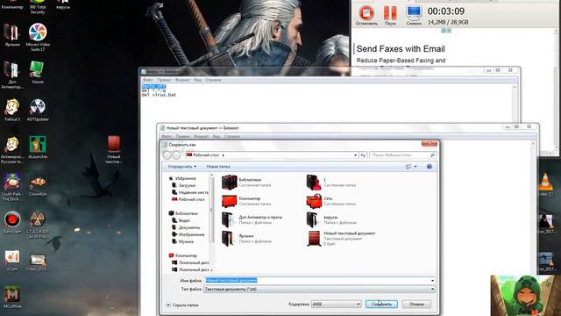Open the Вид menu in the back Notepad window
561x316 pixels.
coord(197,80)
